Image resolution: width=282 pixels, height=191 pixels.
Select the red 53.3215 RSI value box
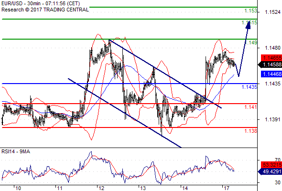(271, 165)
